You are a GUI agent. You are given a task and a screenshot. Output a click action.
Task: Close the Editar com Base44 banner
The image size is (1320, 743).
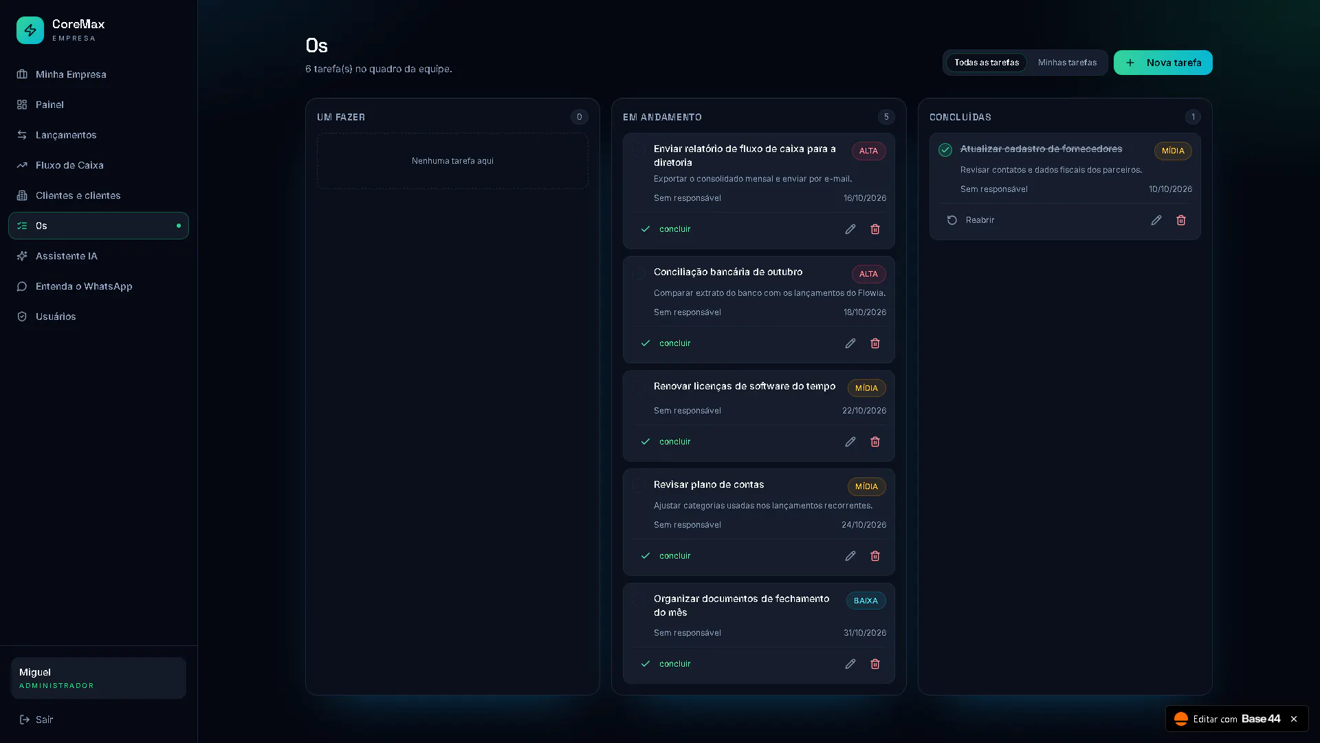coord(1294,719)
